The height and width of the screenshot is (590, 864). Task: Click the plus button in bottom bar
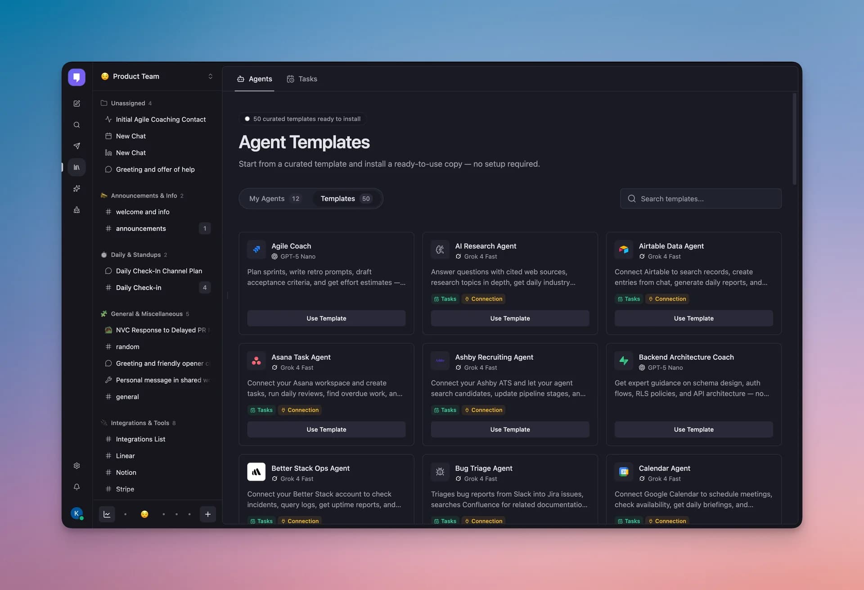click(208, 514)
